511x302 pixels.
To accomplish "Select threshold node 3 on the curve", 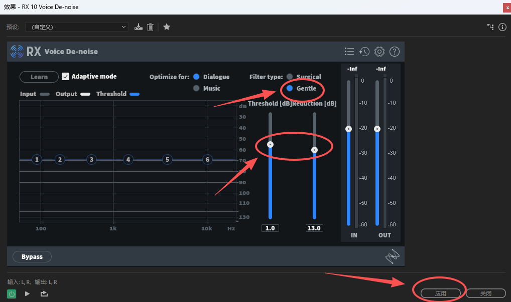I will click(x=91, y=160).
